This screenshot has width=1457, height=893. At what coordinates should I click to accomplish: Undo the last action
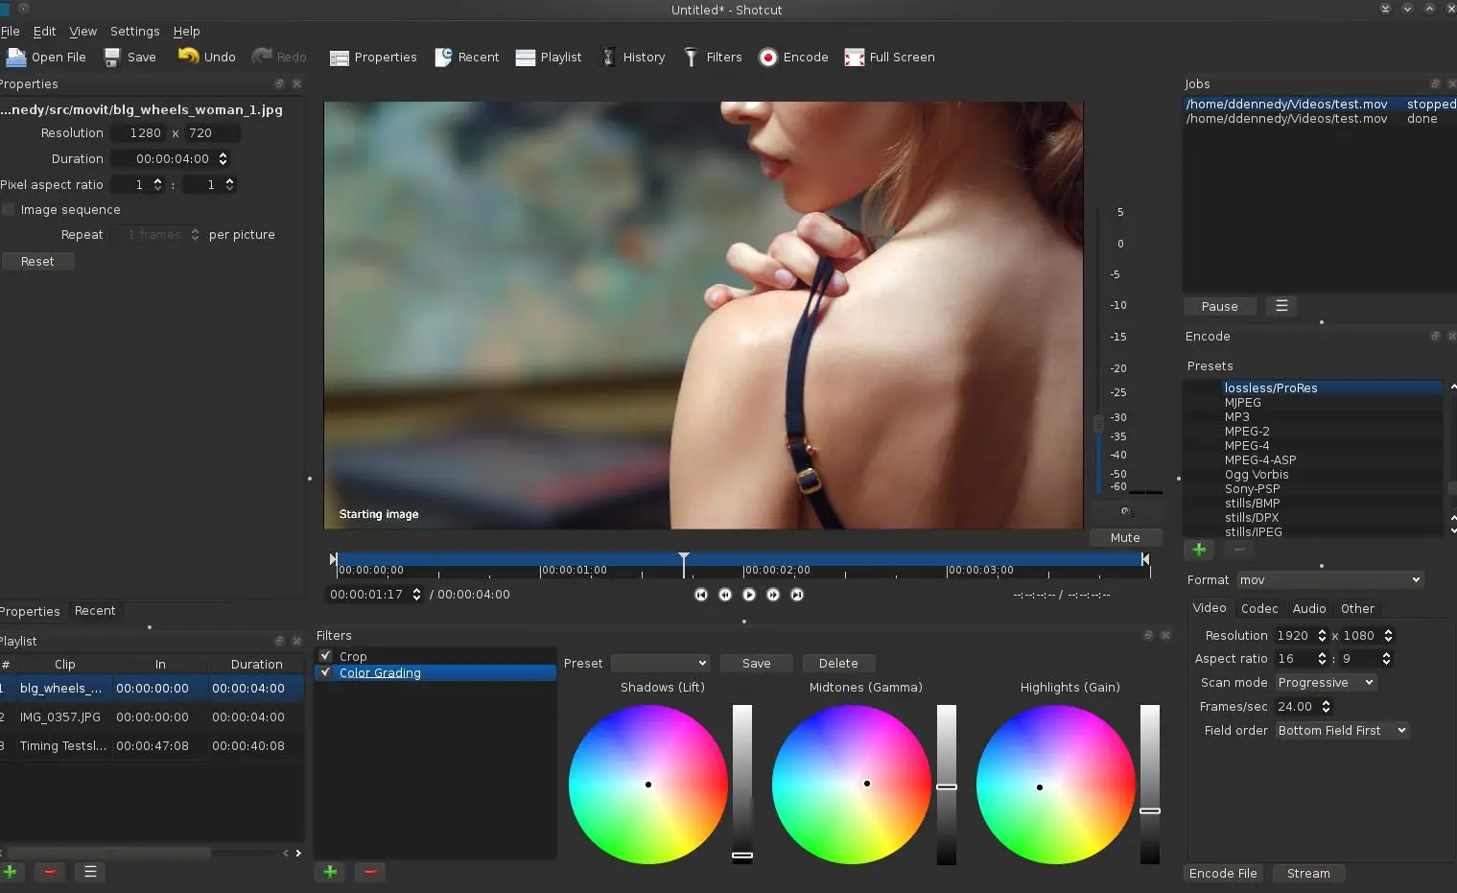206,57
